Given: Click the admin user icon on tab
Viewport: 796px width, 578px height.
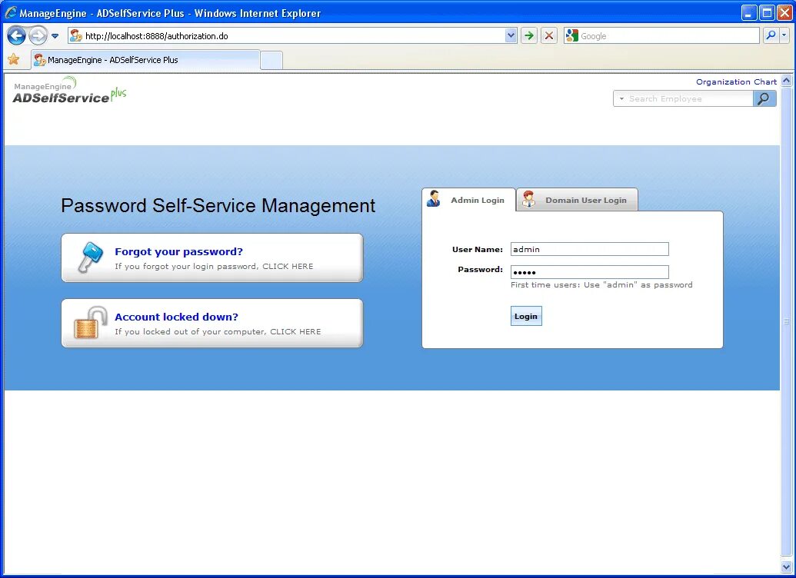Looking at the screenshot, I should coord(434,199).
